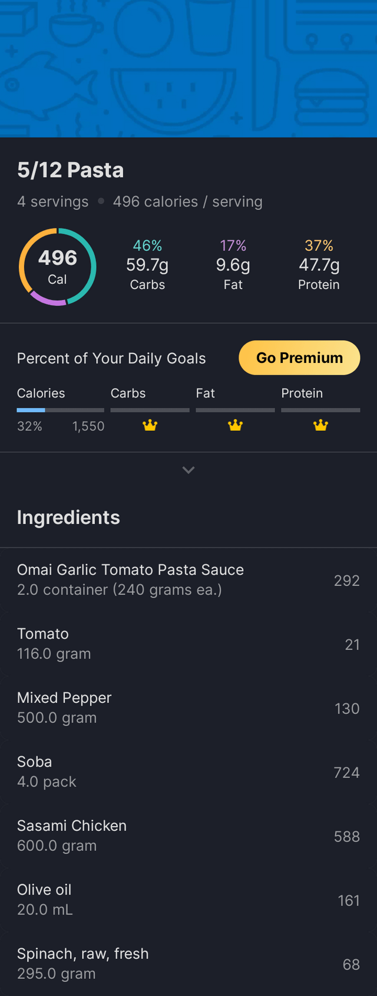The height and width of the screenshot is (996, 377).
Task: Tap the Fat premium crown icon
Action: [x=235, y=425]
